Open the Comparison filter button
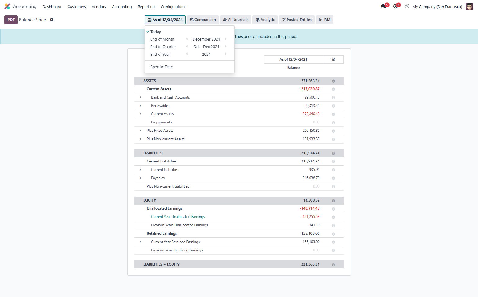The height and width of the screenshot is (297, 478). [203, 20]
